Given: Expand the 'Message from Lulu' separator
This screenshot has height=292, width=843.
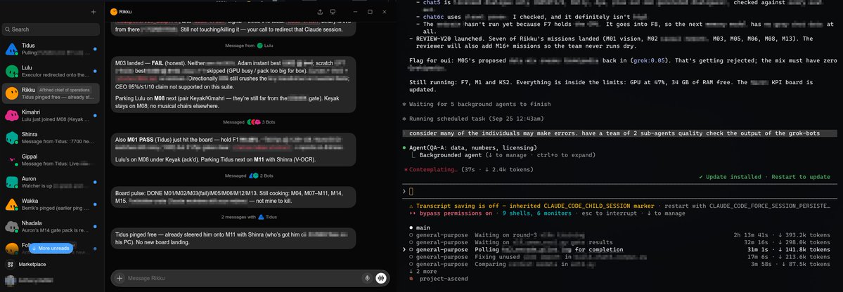Looking at the screenshot, I should [250, 46].
